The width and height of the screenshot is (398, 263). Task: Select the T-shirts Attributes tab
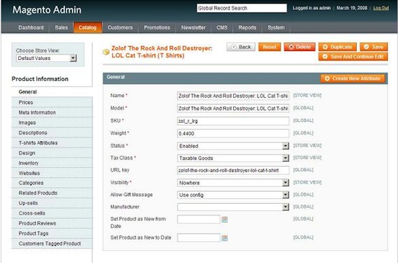[x=52, y=143]
